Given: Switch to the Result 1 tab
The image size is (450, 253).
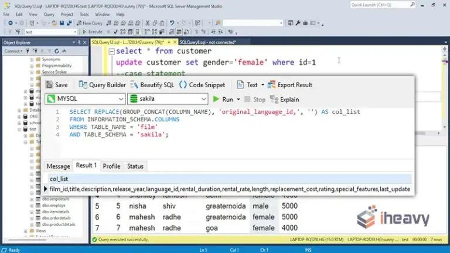Looking at the screenshot, I should [86, 166].
